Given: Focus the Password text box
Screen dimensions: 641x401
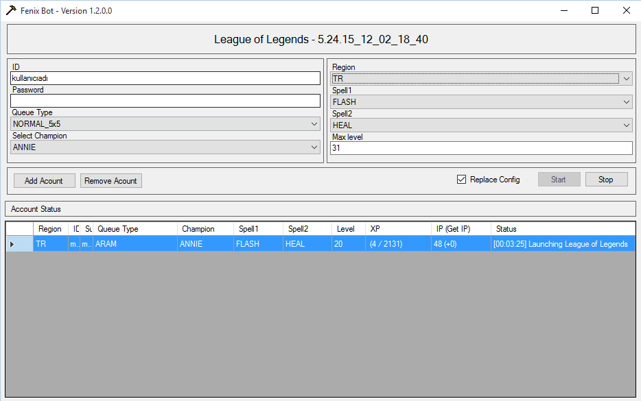Looking at the screenshot, I should 165,101.
